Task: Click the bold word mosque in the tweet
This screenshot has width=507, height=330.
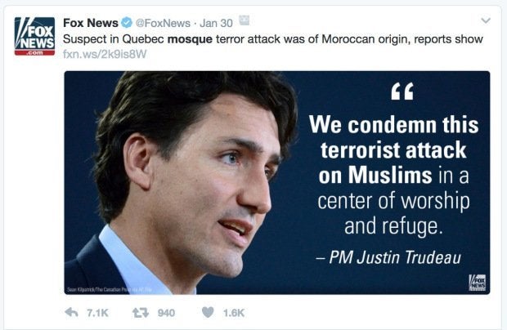Action: 190,39
